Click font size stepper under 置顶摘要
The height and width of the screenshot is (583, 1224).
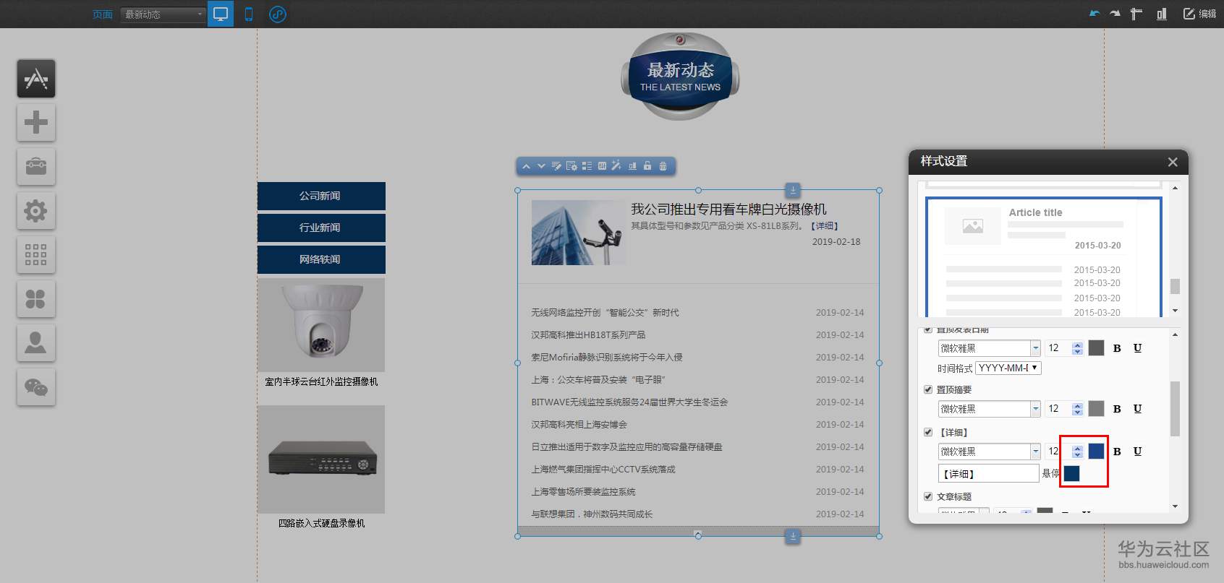coord(1077,409)
